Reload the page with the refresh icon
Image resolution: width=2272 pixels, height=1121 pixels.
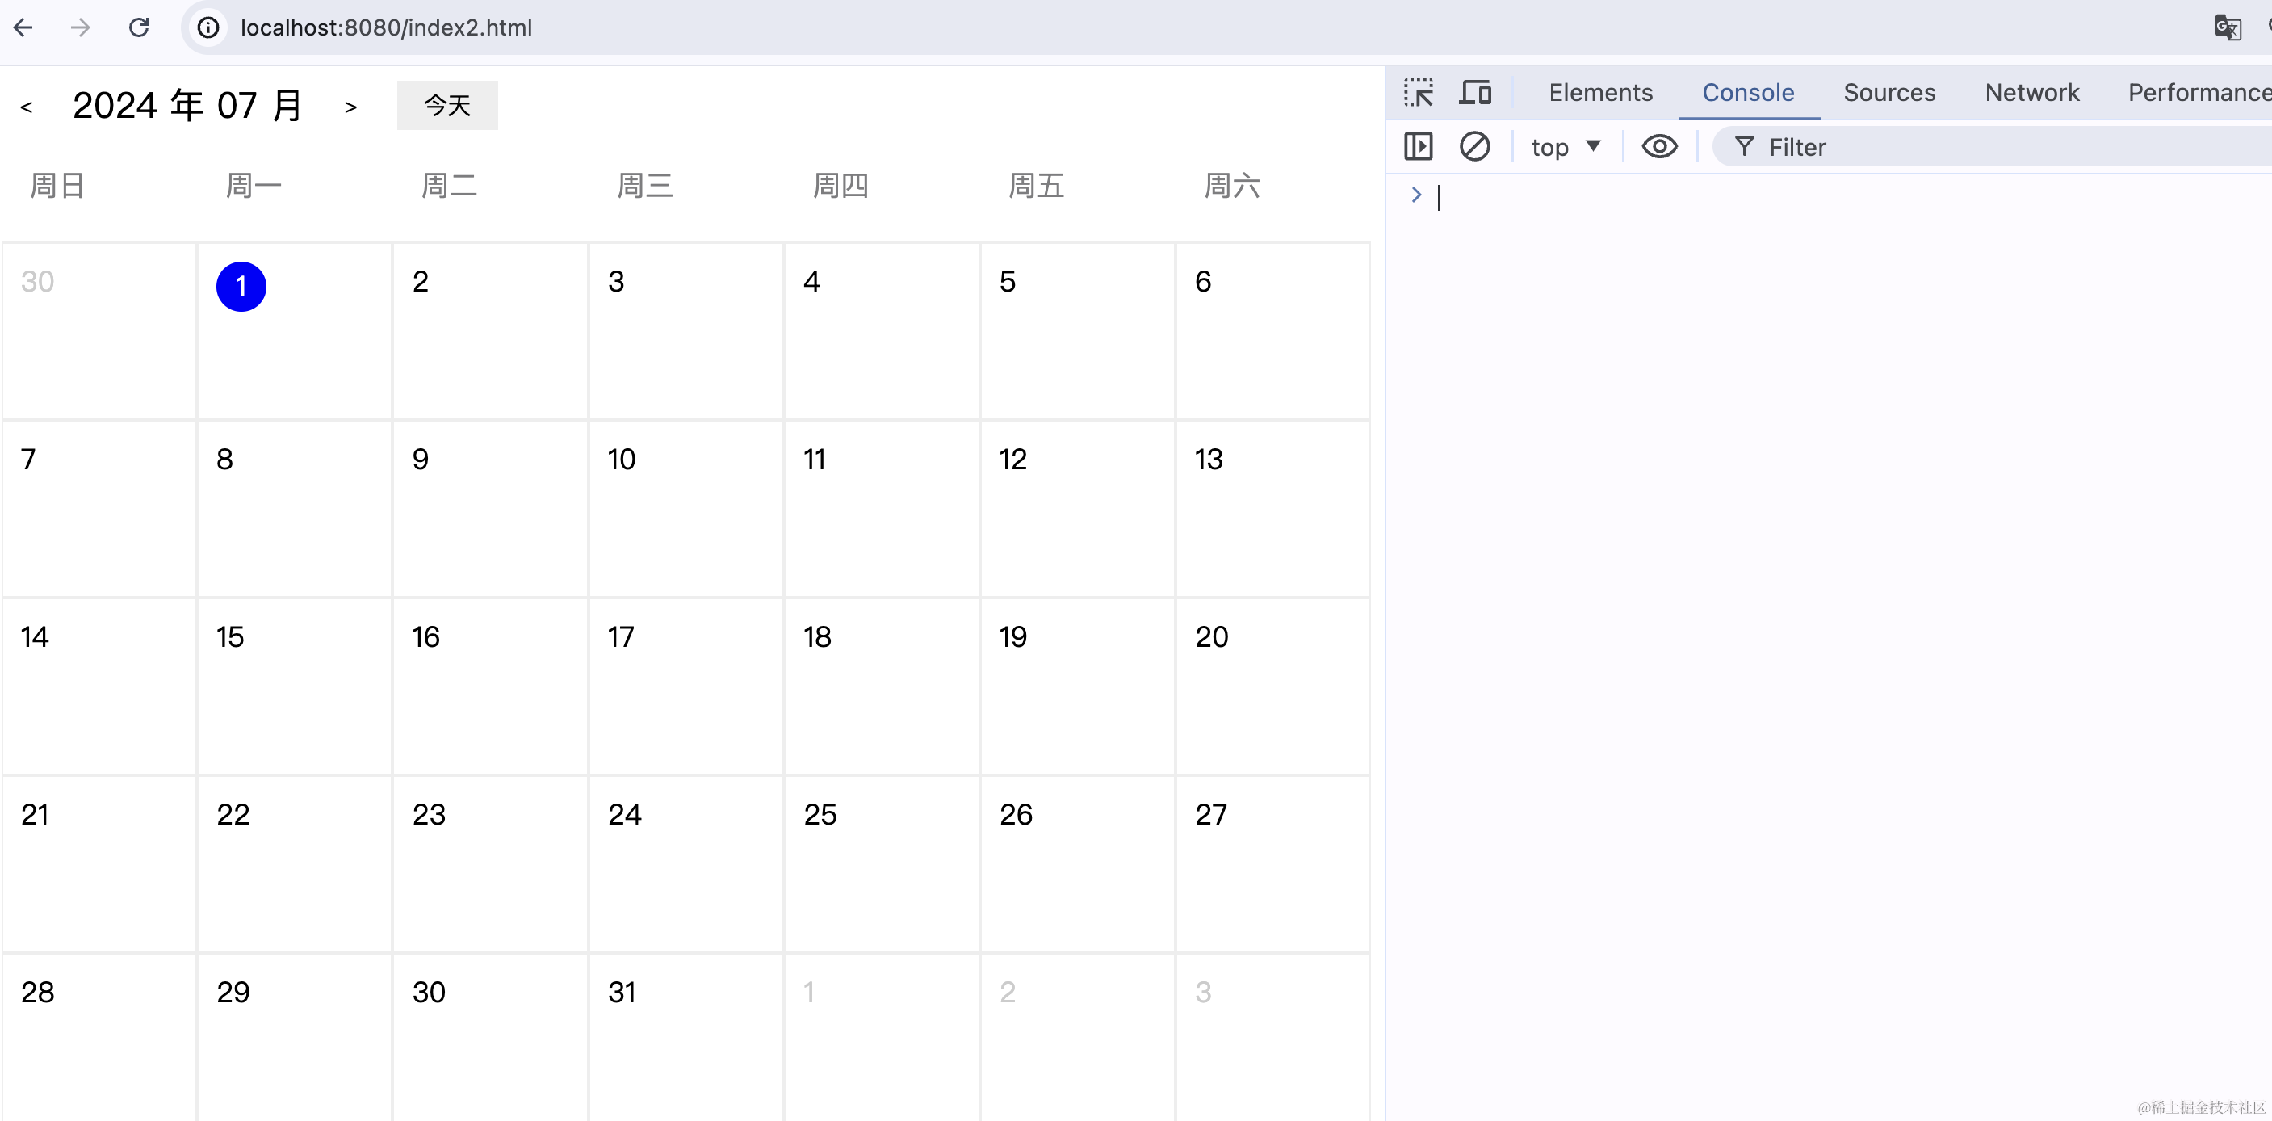(x=139, y=27)
